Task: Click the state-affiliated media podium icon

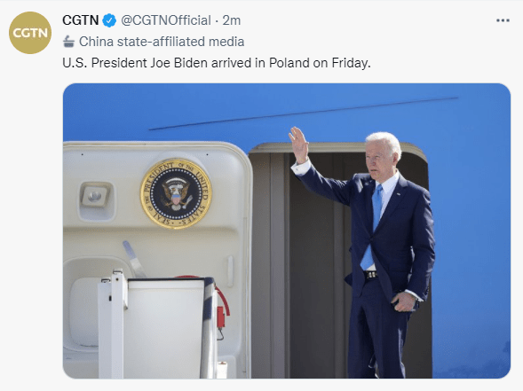Action: click(68, 42)
